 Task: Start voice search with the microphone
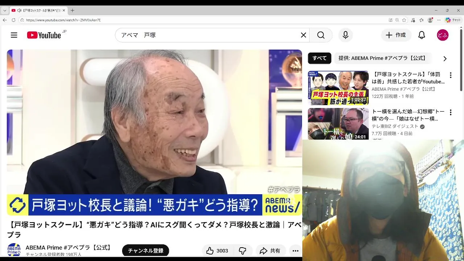click(345, 35)
